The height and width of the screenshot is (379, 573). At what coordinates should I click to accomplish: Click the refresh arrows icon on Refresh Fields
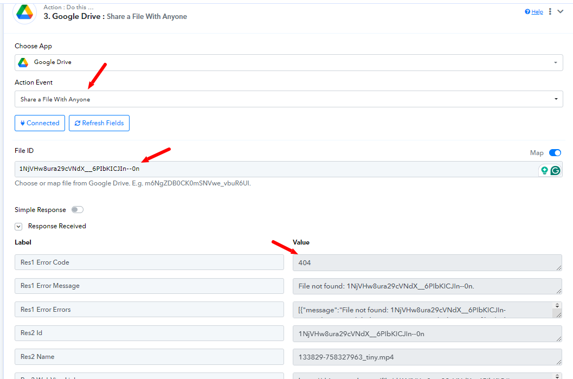coord(78,123)
